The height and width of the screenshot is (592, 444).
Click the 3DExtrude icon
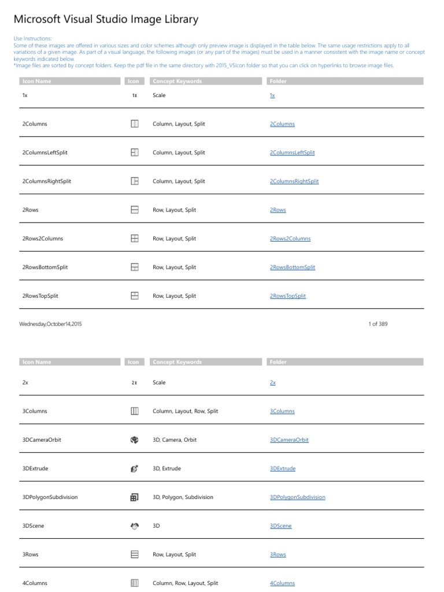coord(134,468)
